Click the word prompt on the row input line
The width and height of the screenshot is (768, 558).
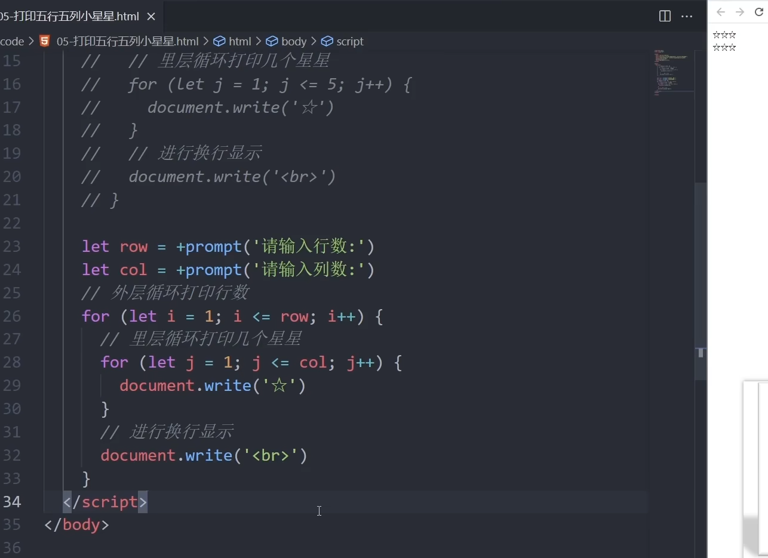click(x=210, y=246)
